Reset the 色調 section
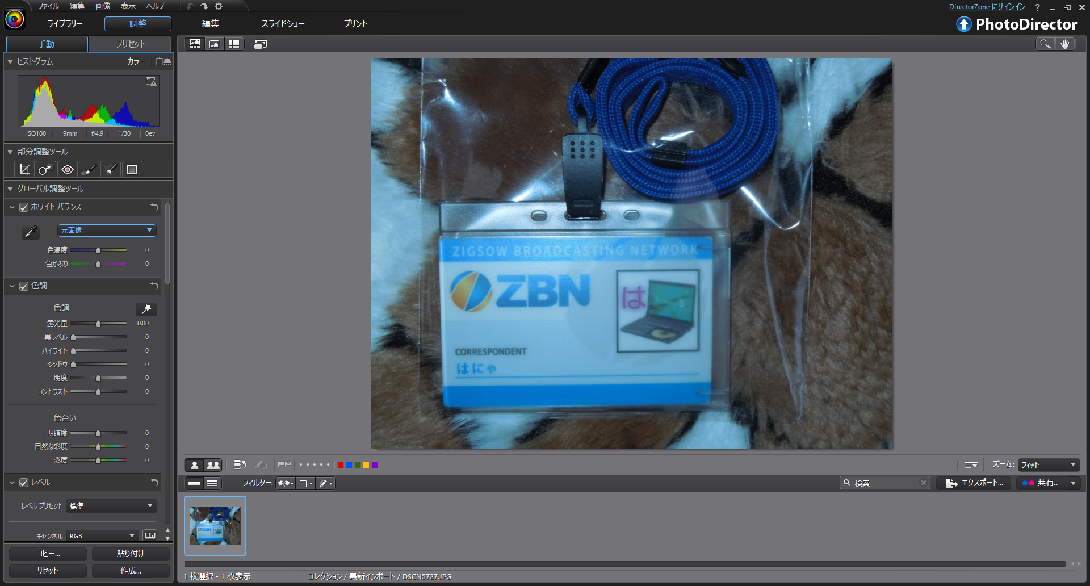The width and height of the screenshot is (1090, 586). (x=154, y=286)
